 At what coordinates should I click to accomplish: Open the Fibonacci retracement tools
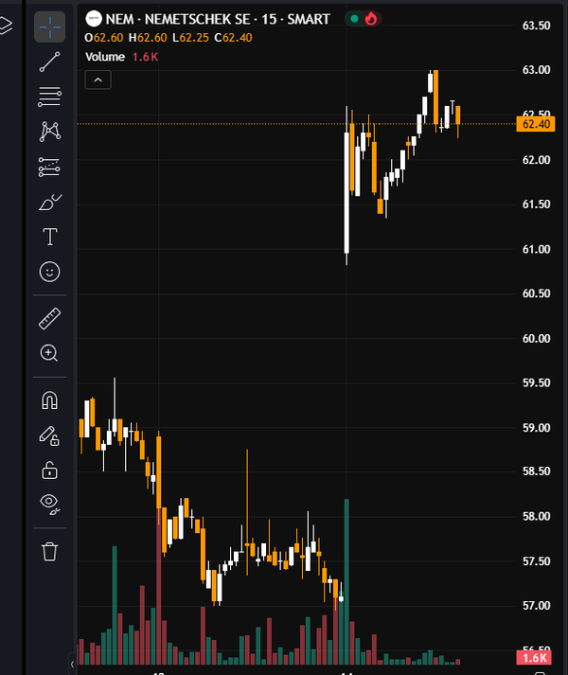[49, 97]
